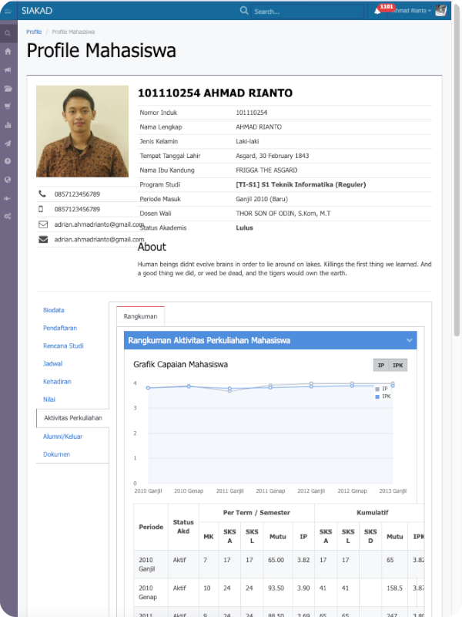462x617 pixels.
Task: Toggle the IP chart series button
Action: click(x=380, y=366)
